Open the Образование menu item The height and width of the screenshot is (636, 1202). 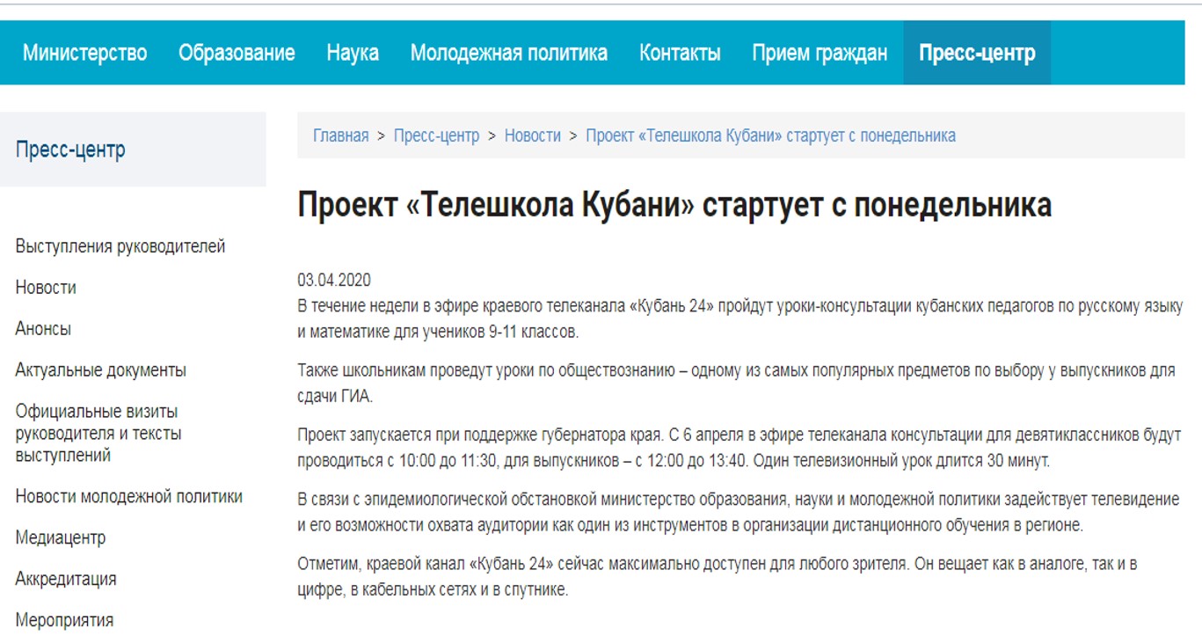[237, 53]
